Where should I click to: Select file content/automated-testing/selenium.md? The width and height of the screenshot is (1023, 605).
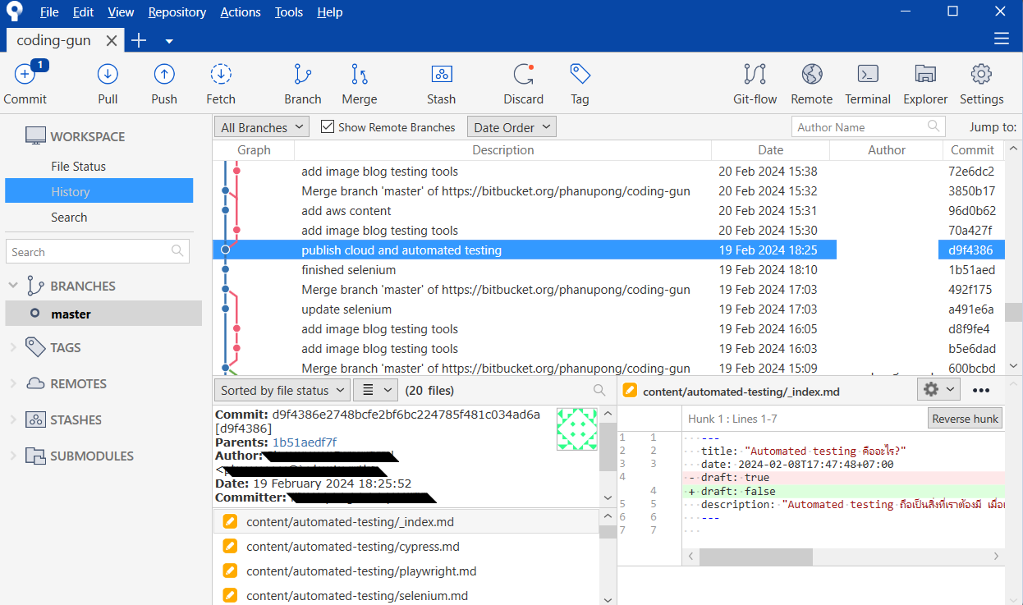point(406,596)
